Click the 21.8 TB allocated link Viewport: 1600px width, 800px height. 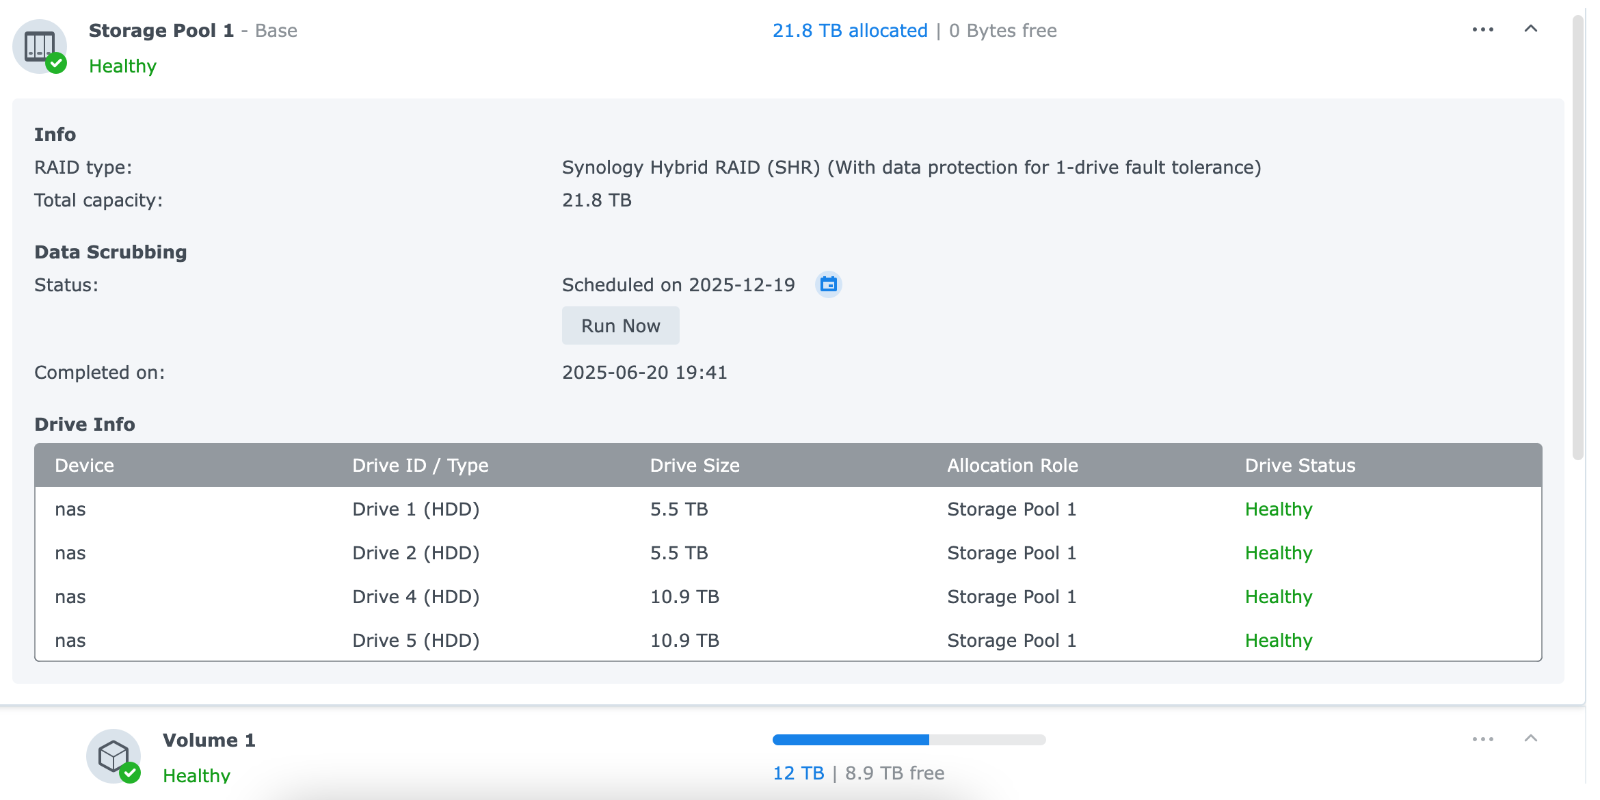(x=850, y=31)
